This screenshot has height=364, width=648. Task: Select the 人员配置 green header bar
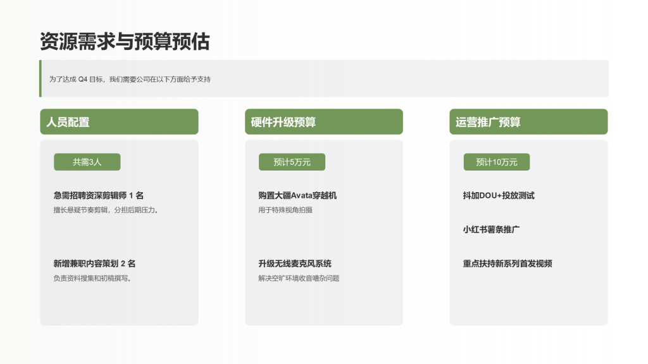(119, 121)
